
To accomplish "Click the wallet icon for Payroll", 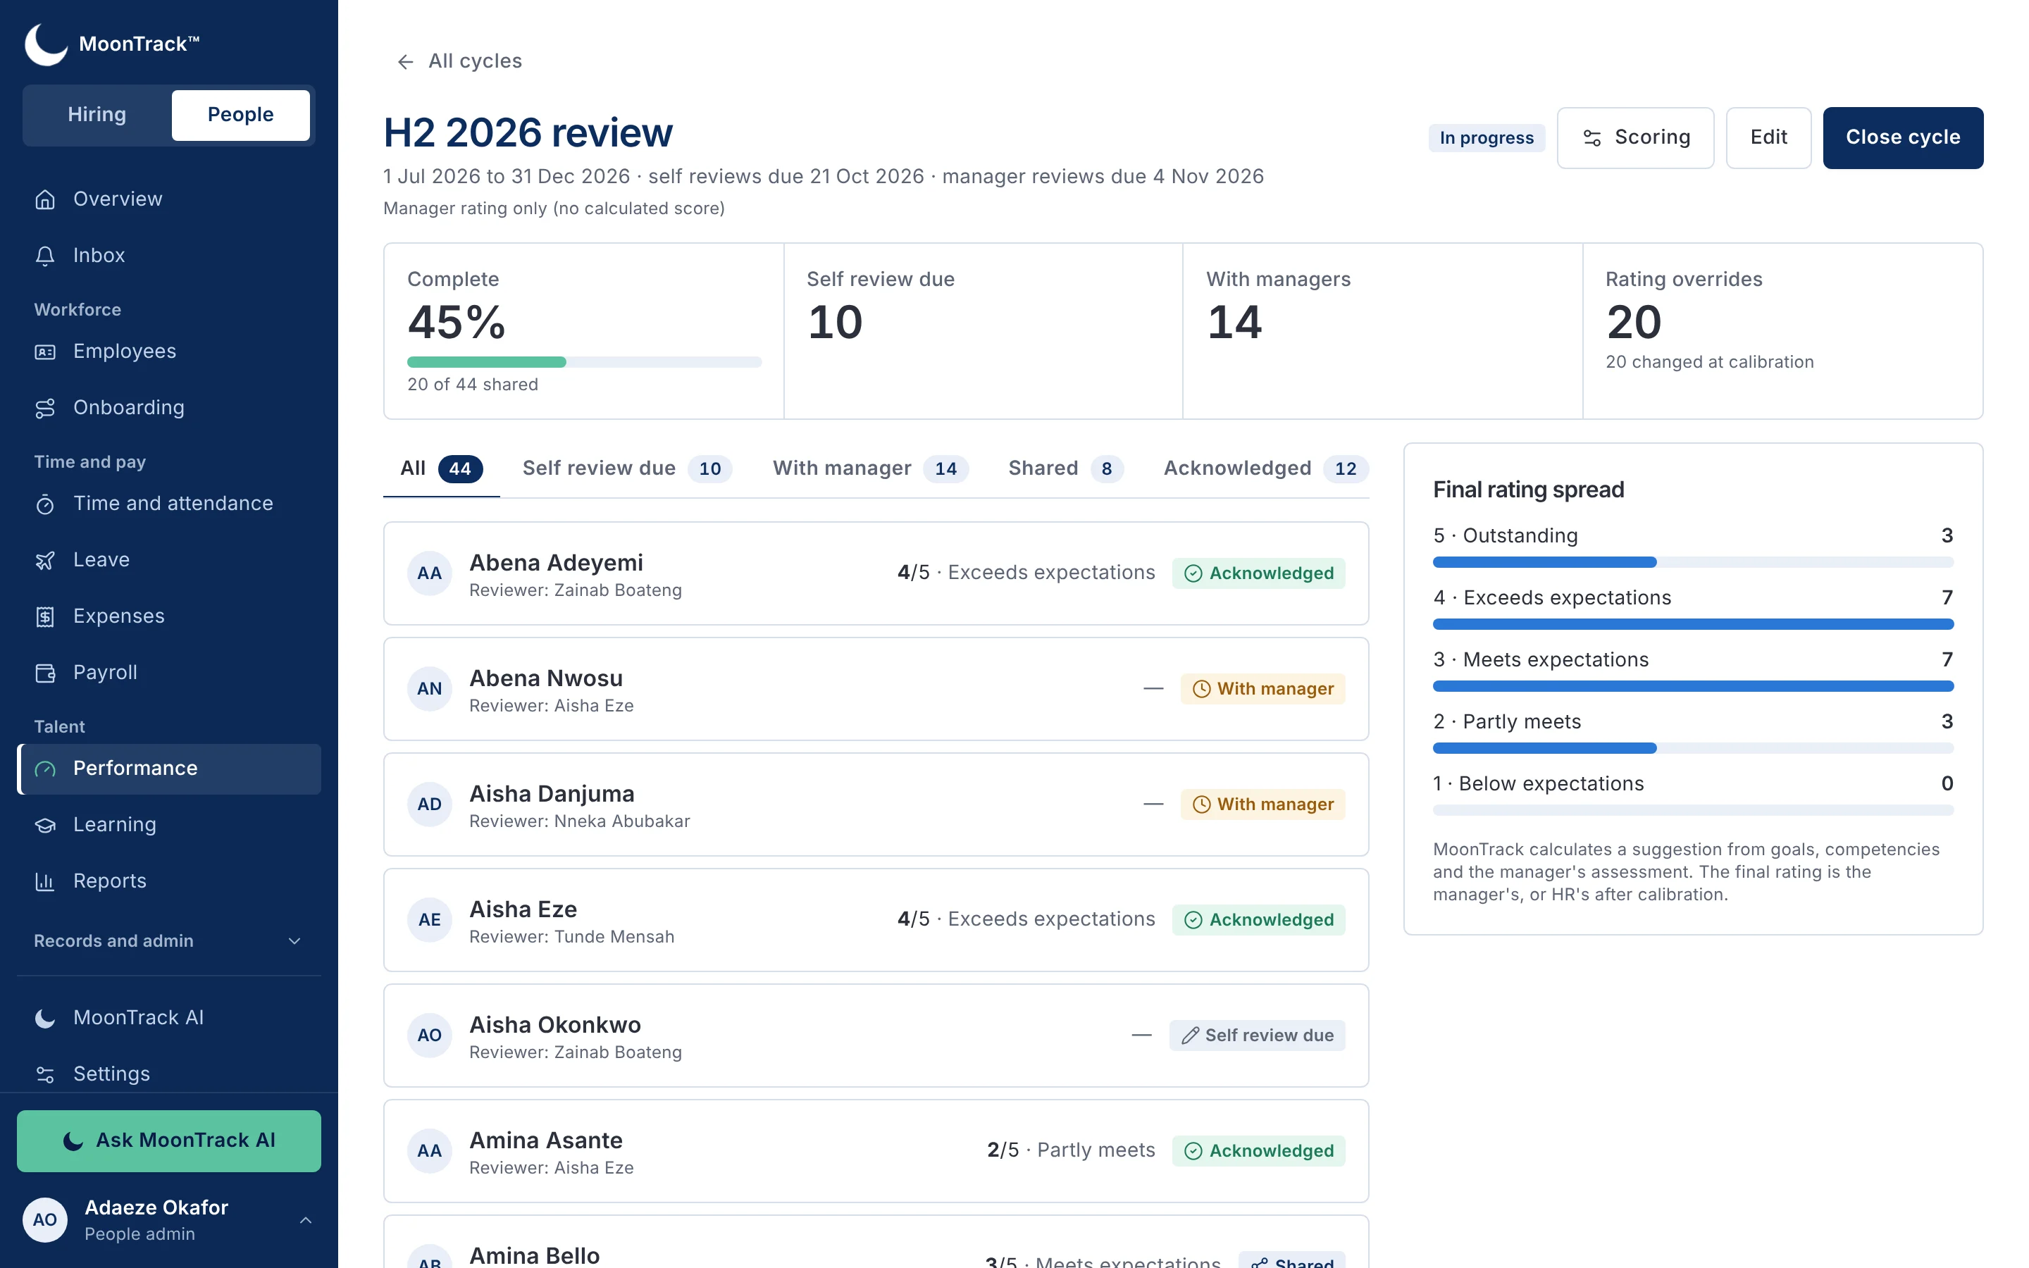I will point(45,673).
